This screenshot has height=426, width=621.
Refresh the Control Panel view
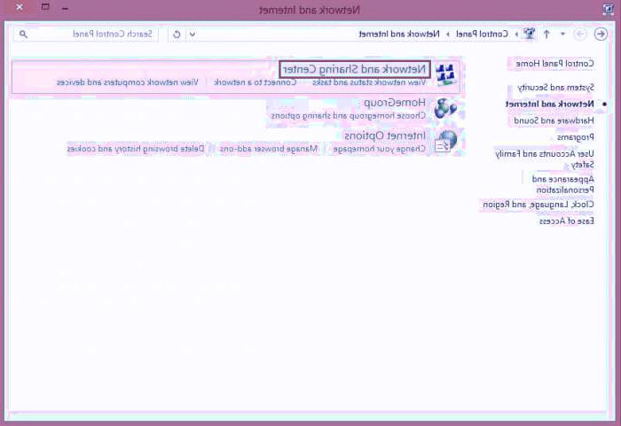tap(177, 34)
